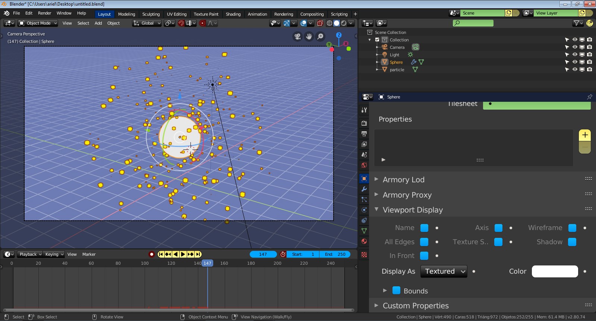Toggle the Shadow checkbox
The width and height of the screenshot is (596, 321).
tap(572, 242)
